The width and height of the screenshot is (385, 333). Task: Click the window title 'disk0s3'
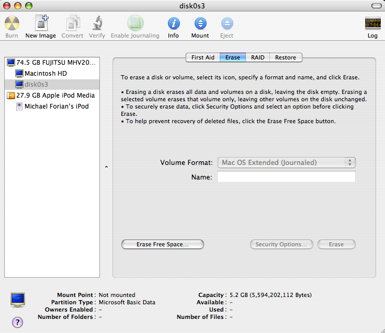click(x=192, y=6)
